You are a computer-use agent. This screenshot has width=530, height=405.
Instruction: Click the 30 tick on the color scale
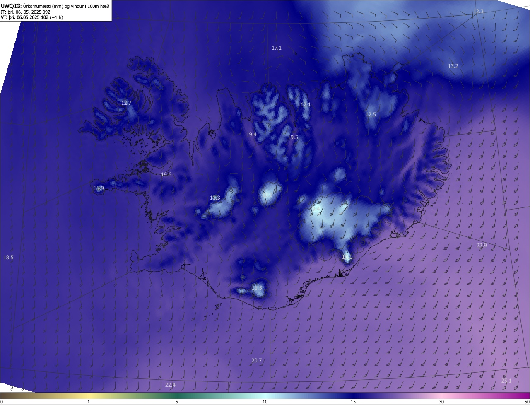tap(441, 402)
